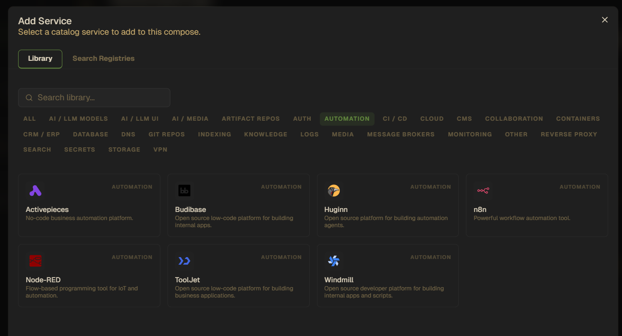Select the Windmill service name
622x336 pixels.
339,280
